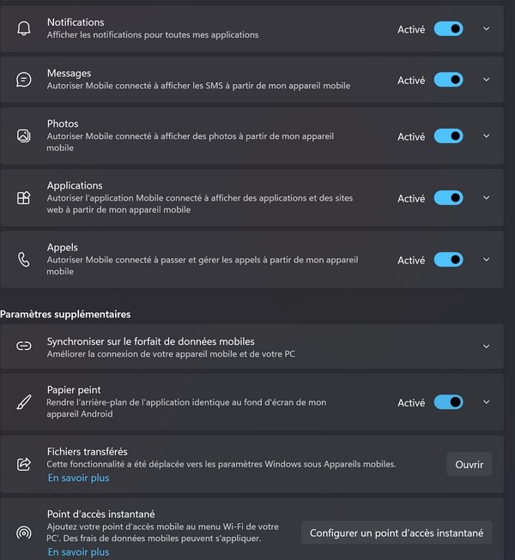Disable the Notifications toggle

449,29
